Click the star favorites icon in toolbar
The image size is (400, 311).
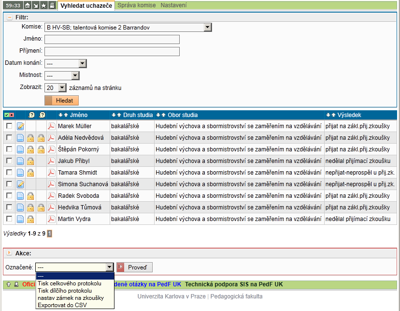[x=43, y=5]
